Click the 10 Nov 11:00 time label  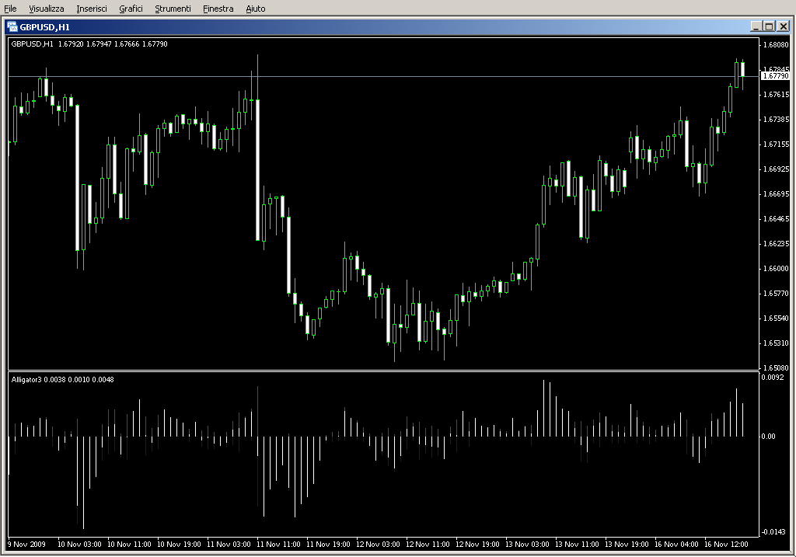point(129,545)
